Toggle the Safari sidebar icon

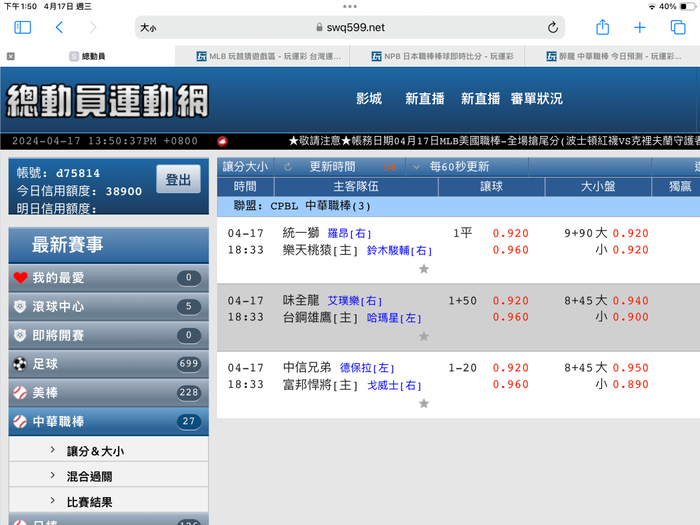coord(23,28)
